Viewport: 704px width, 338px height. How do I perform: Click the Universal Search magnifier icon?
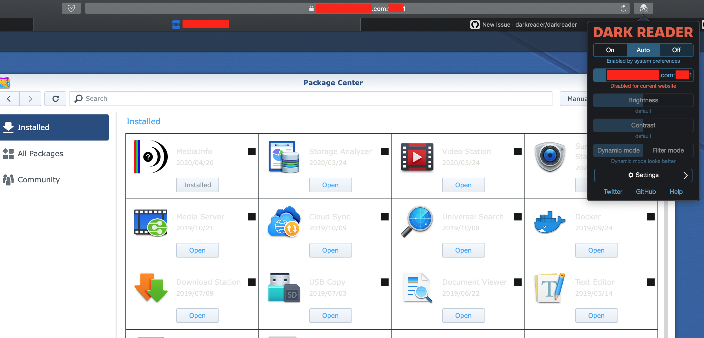tap(417, 222)
